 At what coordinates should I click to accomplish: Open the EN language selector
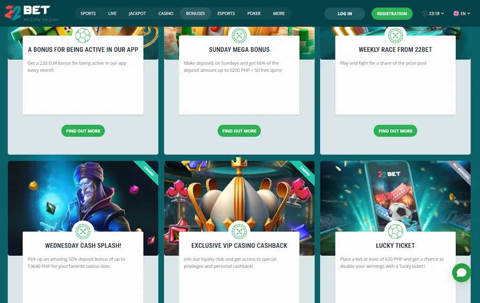click(x=462, y=13)
